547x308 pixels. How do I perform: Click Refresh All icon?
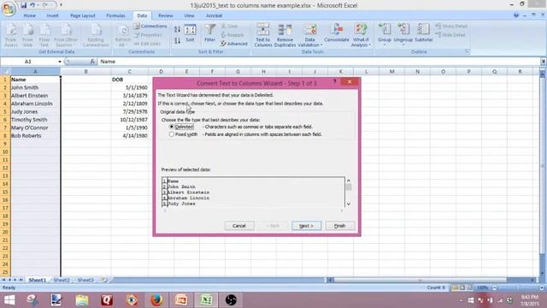tap(122, 36)
